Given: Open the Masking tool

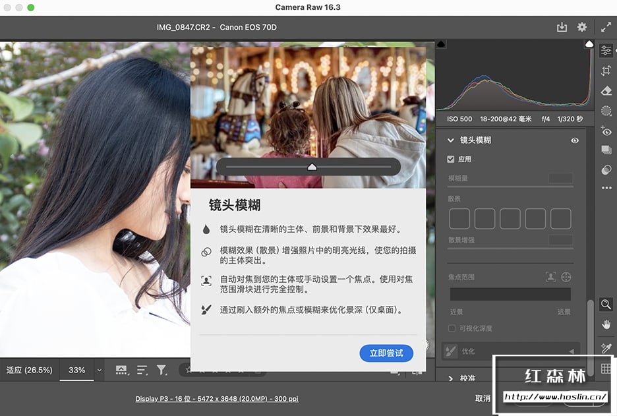Looking at the screenshot, I should tap(606, 111).
